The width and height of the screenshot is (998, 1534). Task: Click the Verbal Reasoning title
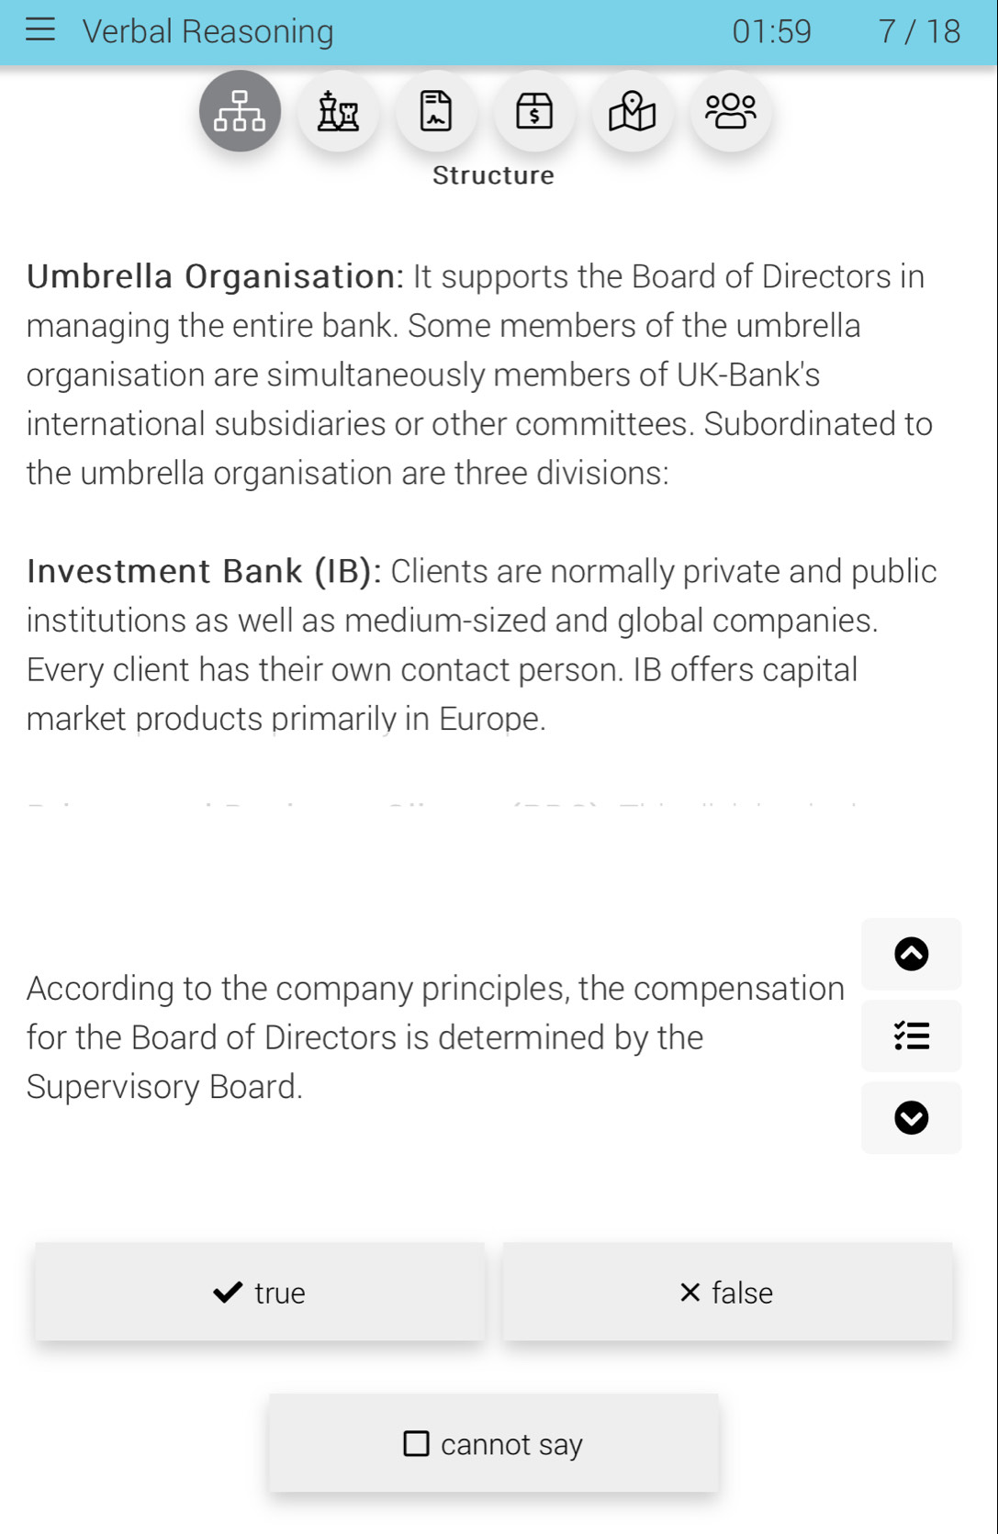click(x=208, y=31)
